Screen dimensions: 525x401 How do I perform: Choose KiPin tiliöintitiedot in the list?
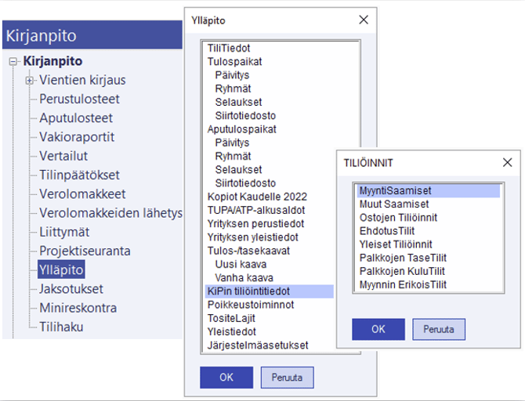[248, 291]
